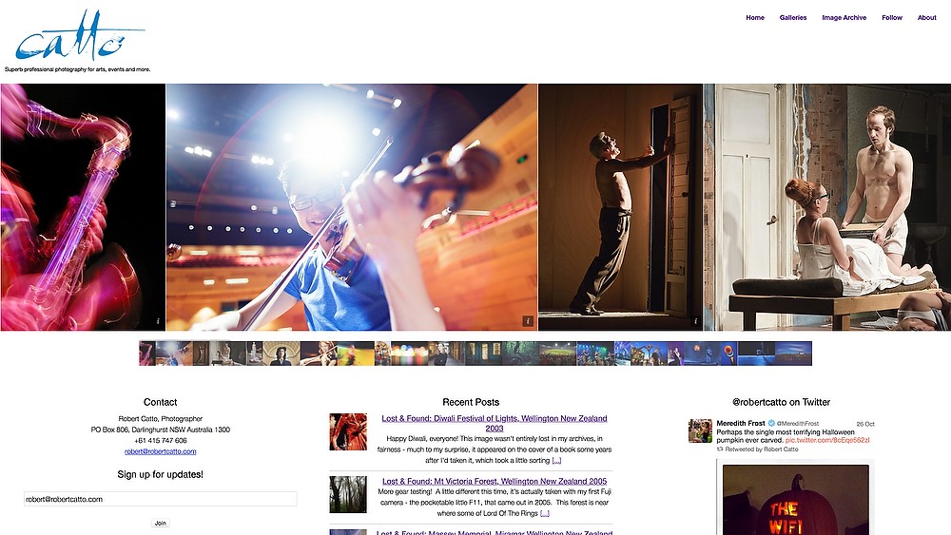Focus the email sign-up input field

coord(160,499)
